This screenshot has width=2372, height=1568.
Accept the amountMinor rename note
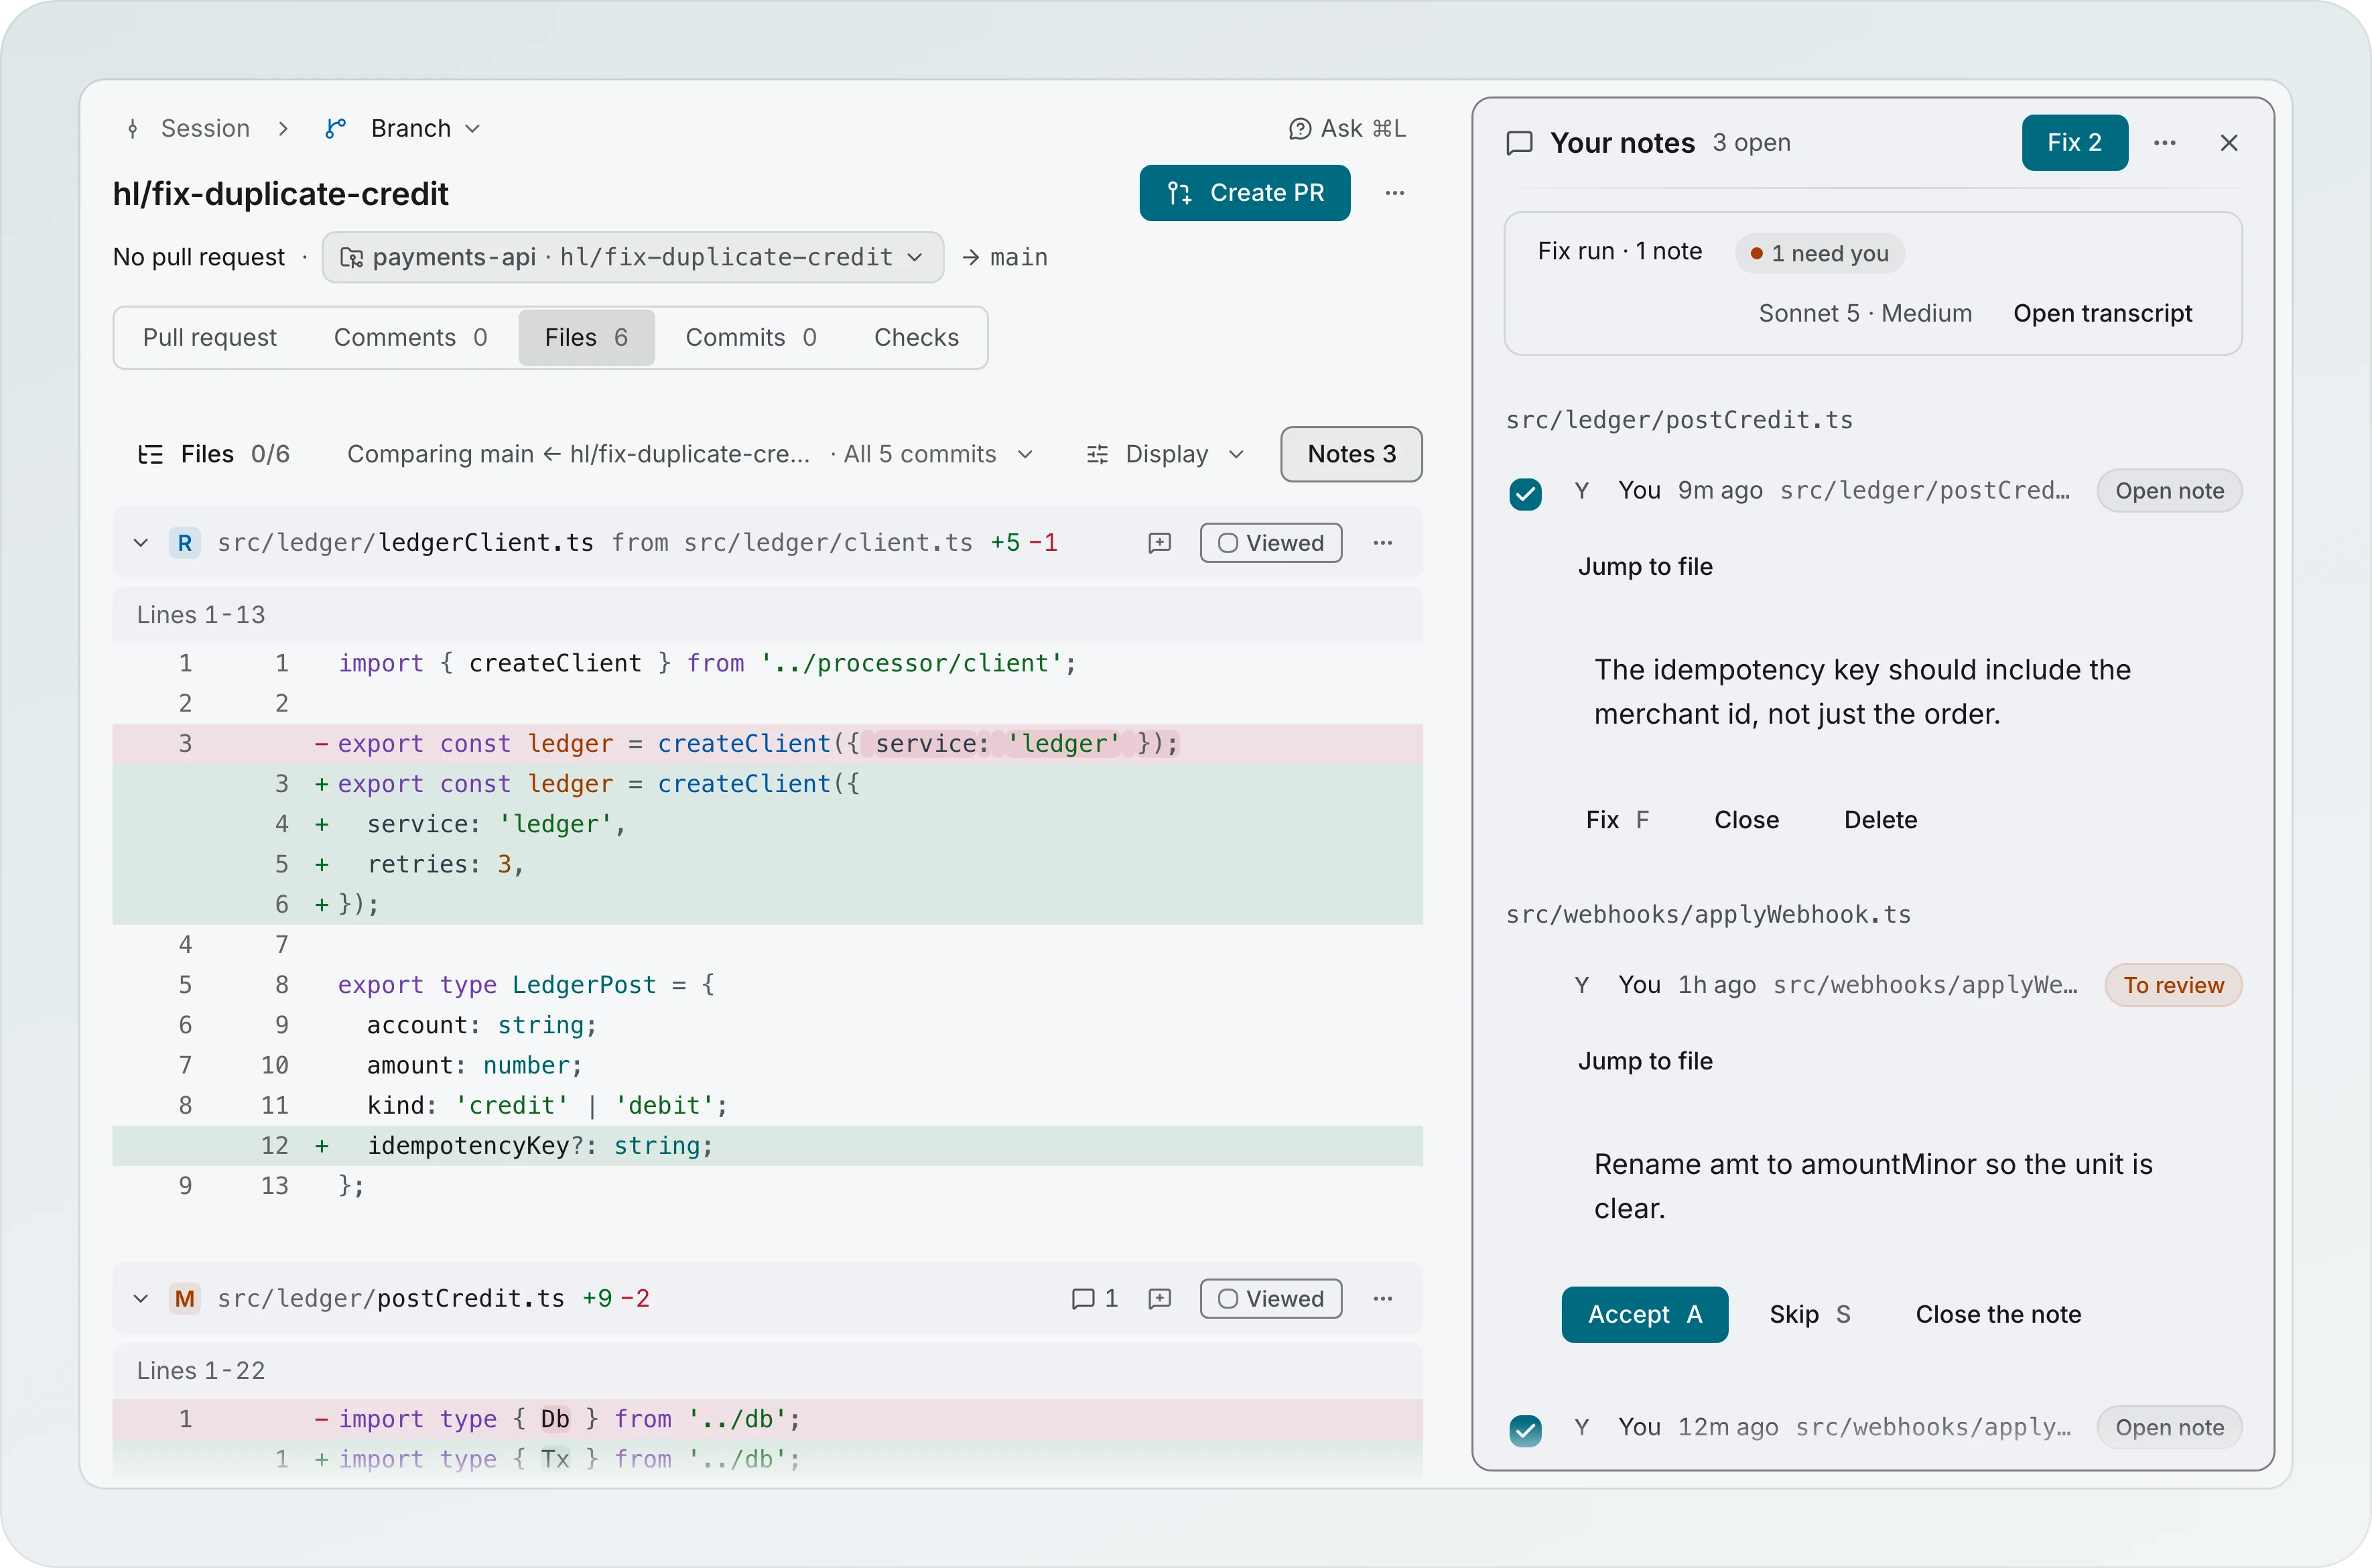[1644, 1314]
